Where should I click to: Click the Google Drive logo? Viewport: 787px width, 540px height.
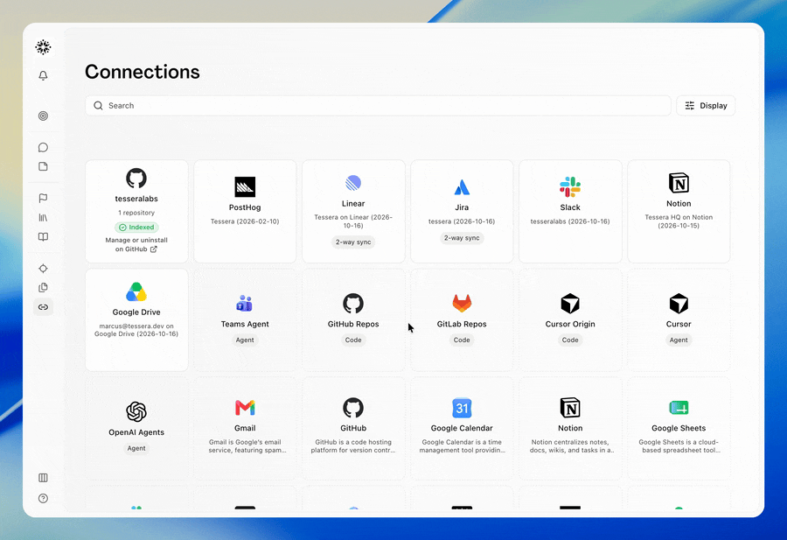136,291
